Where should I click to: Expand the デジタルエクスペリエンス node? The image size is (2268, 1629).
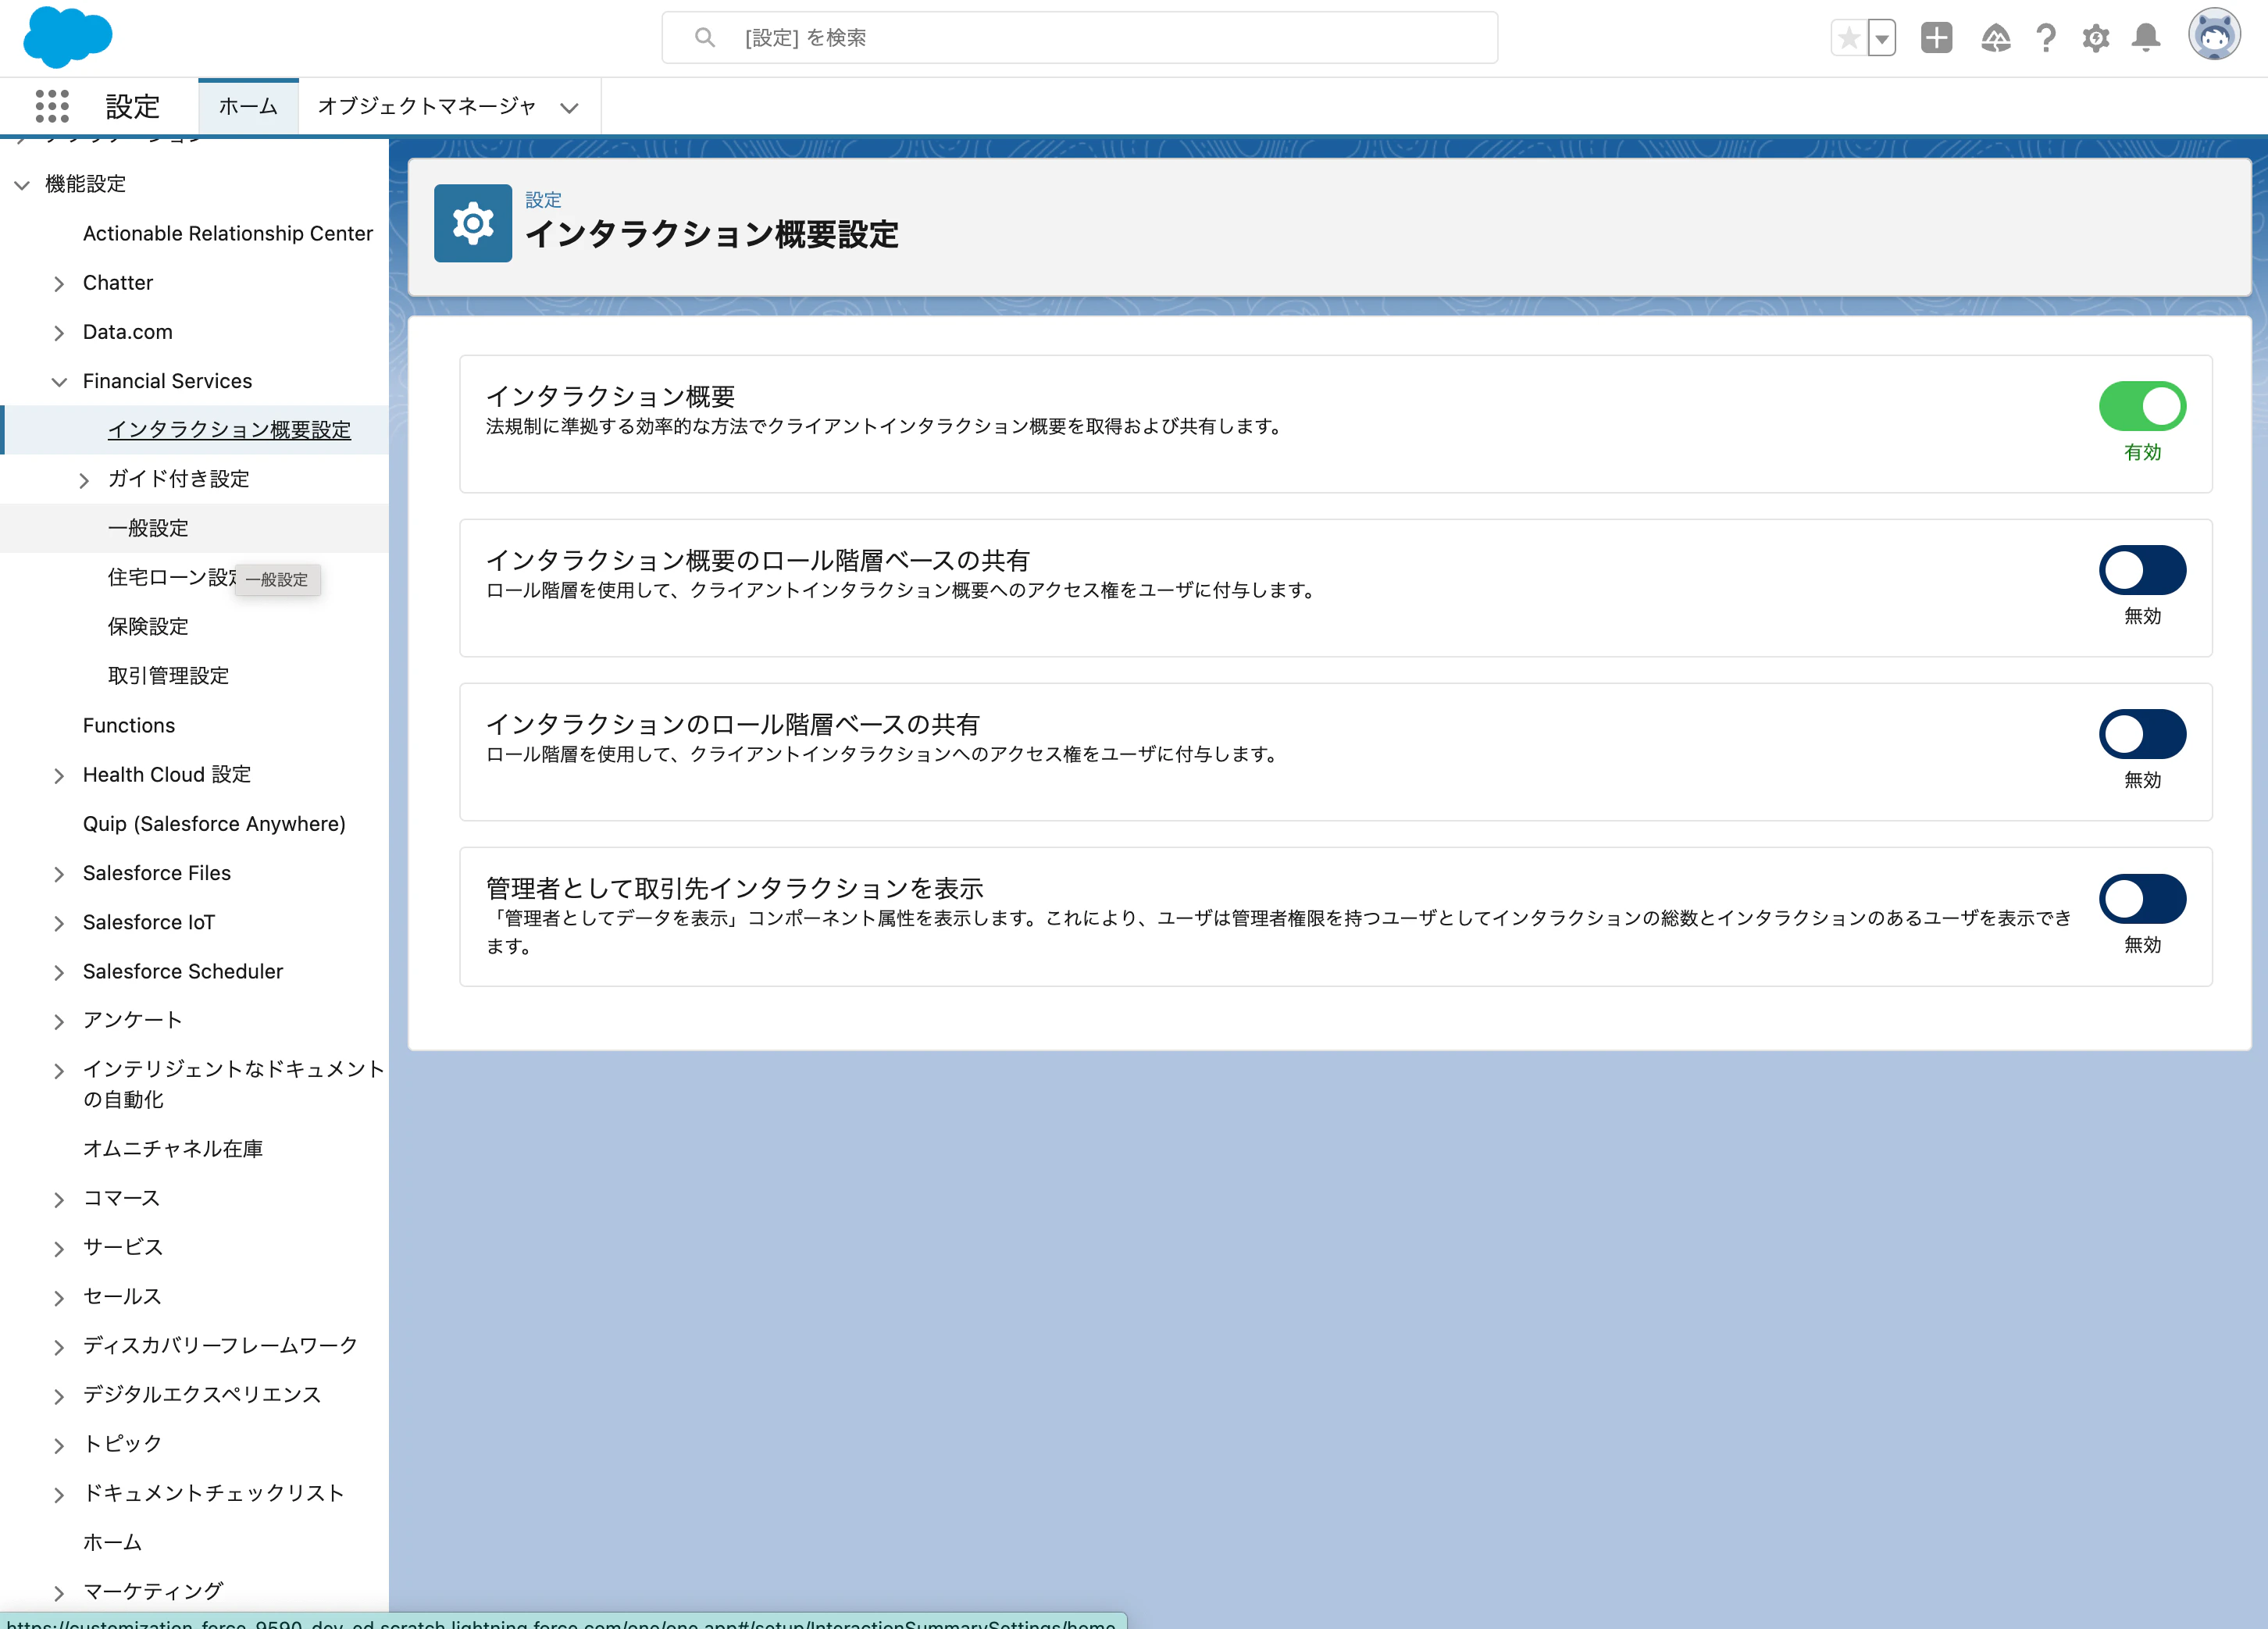point(59,1396)
